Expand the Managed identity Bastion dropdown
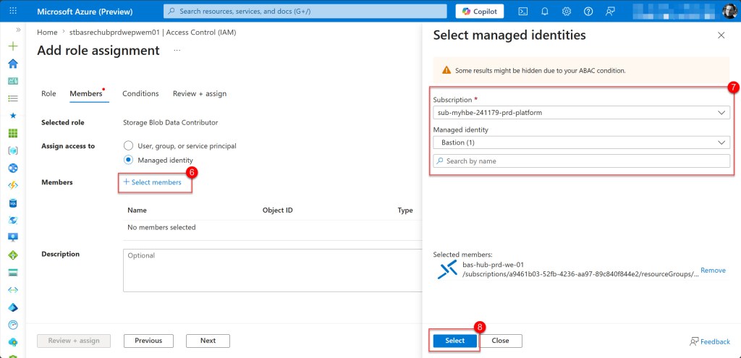Image resolution: width=741 pixels, height=358 pixels. coord(581,142)
